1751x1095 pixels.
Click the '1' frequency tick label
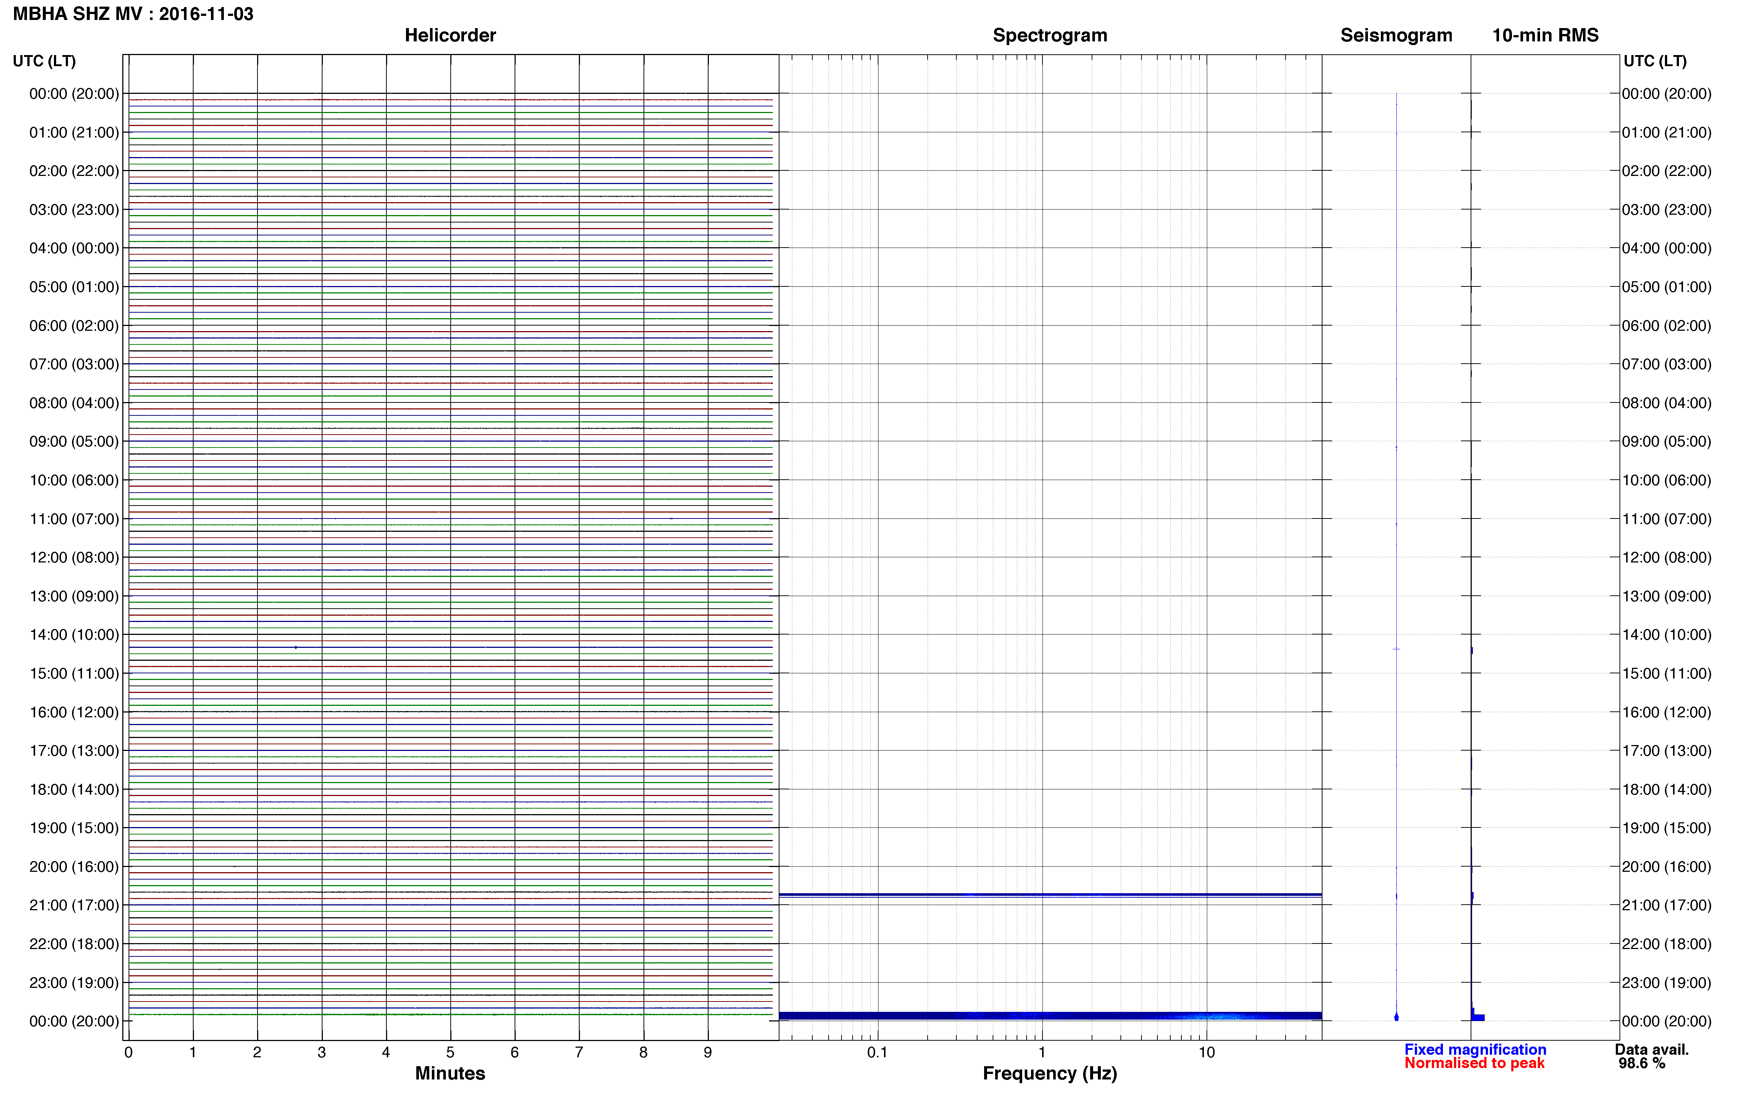tap(1042, 1052)
